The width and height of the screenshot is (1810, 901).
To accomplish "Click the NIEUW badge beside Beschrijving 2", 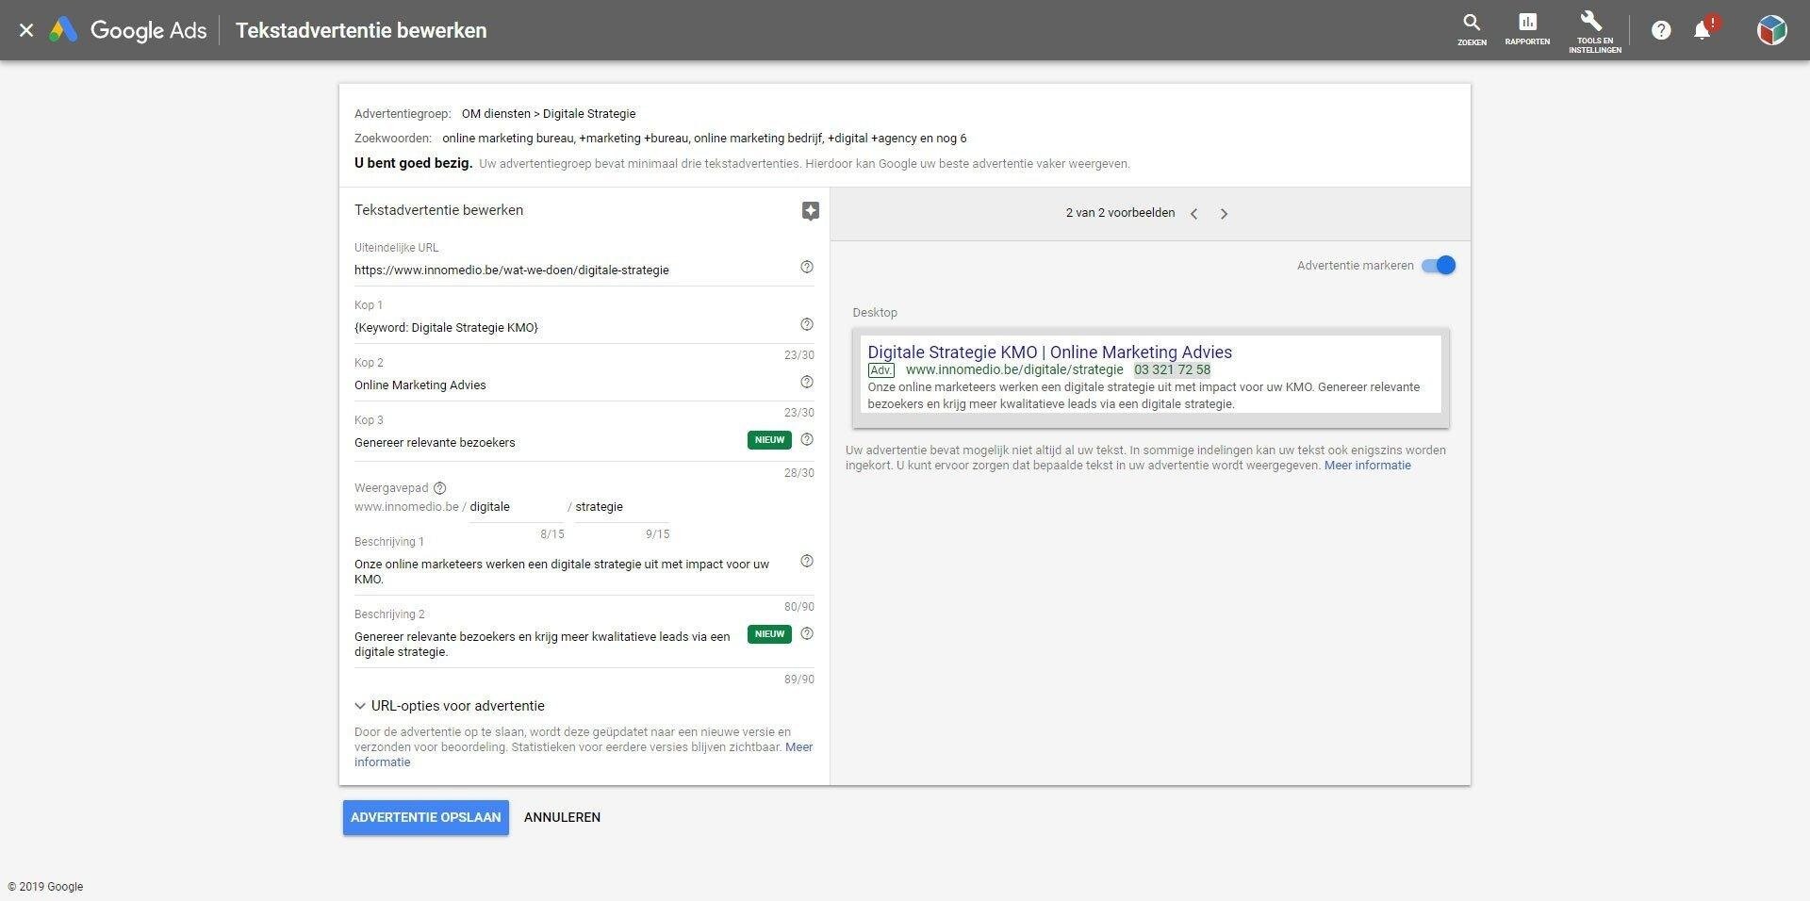I will [x=769, y=634].
